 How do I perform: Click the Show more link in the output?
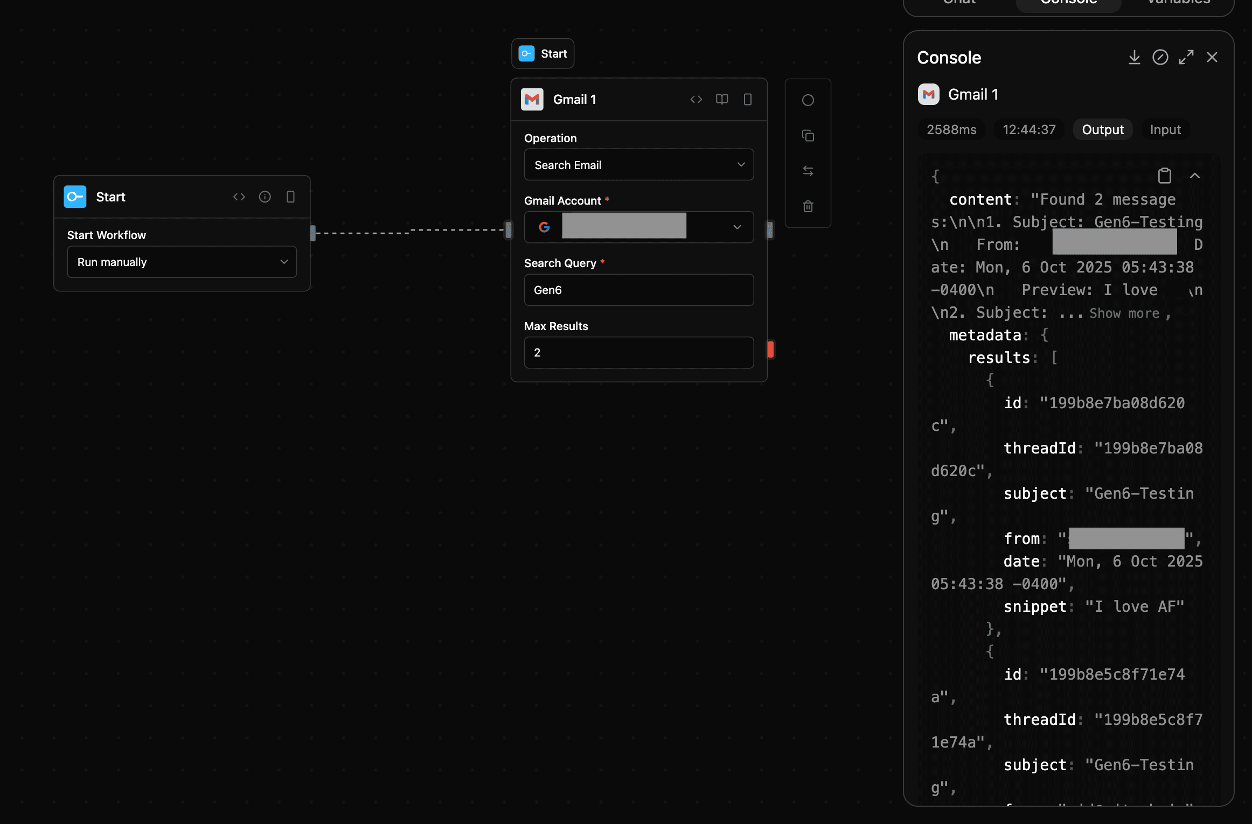point(1124,313)
